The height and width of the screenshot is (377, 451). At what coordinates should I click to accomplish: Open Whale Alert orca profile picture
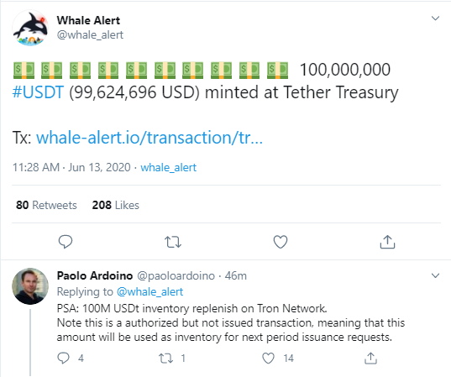[x=30, y=28]
